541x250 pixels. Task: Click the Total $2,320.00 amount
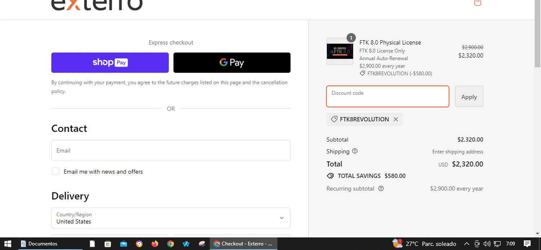tap(467, 164)
